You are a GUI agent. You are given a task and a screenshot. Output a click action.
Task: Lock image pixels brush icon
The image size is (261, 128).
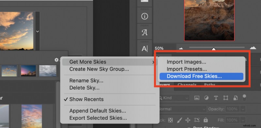pyautogui.click(x=179, y=120)
